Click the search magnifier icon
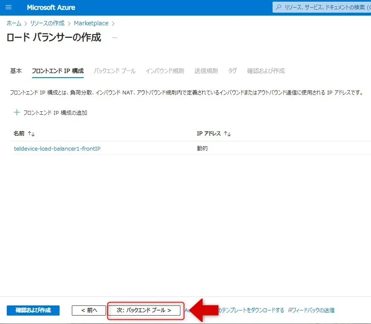 pos(278,8)
